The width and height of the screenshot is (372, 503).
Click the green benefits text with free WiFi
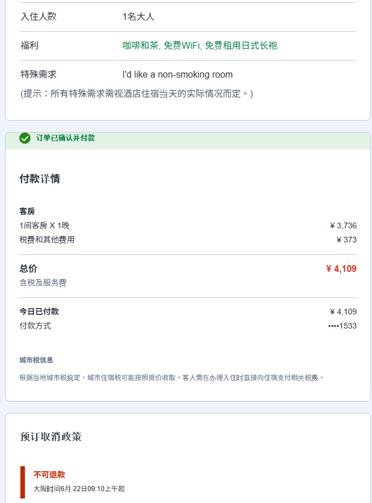(199, 45)
